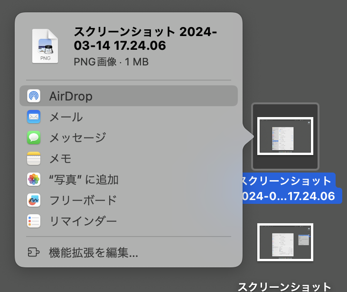Choose AirDrop from the share menu
347x292 pixels.
point(129,96)
